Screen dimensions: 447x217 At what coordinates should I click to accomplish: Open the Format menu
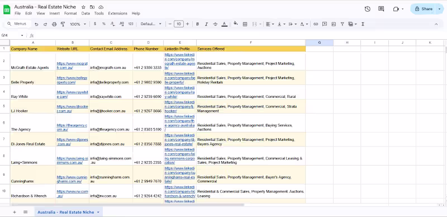(70, 13)
